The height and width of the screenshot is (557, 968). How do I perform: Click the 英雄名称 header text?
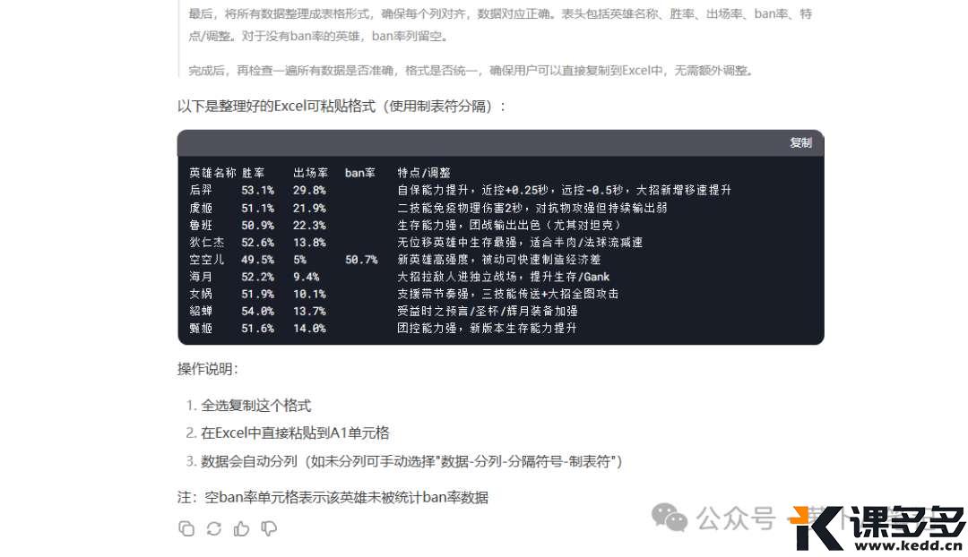(x=212, y=173)
